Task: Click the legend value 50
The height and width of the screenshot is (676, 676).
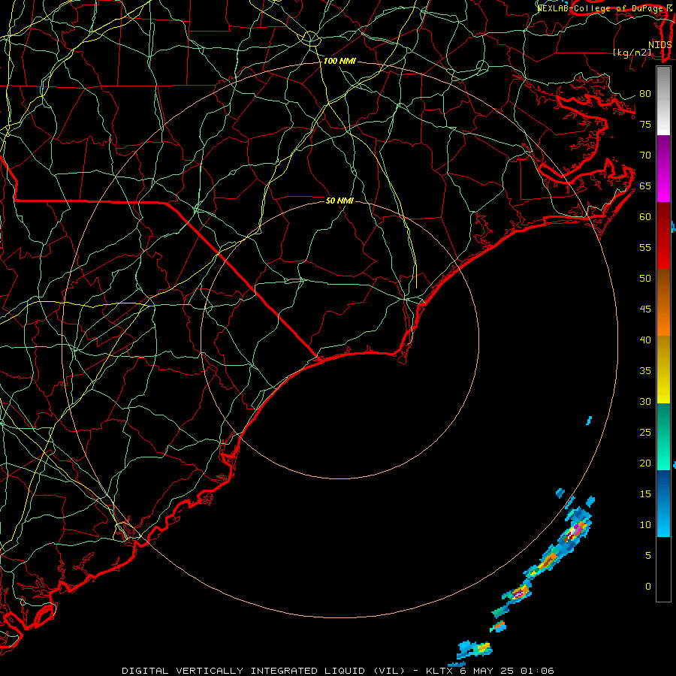Action: 645,279
